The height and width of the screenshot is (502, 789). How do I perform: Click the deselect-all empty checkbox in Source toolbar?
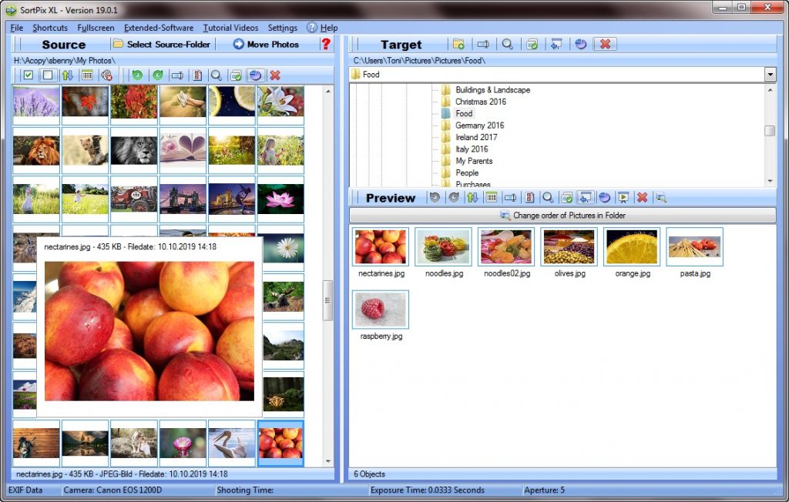point(48,75)
